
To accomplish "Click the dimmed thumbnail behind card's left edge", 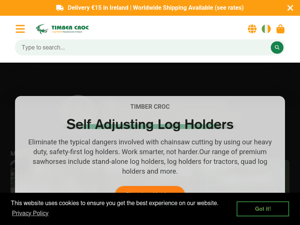I will [x=13, y=176].
